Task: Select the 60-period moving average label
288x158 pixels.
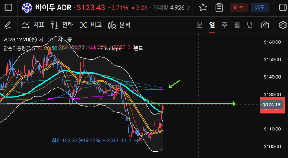Action: (x=62, y=49)
